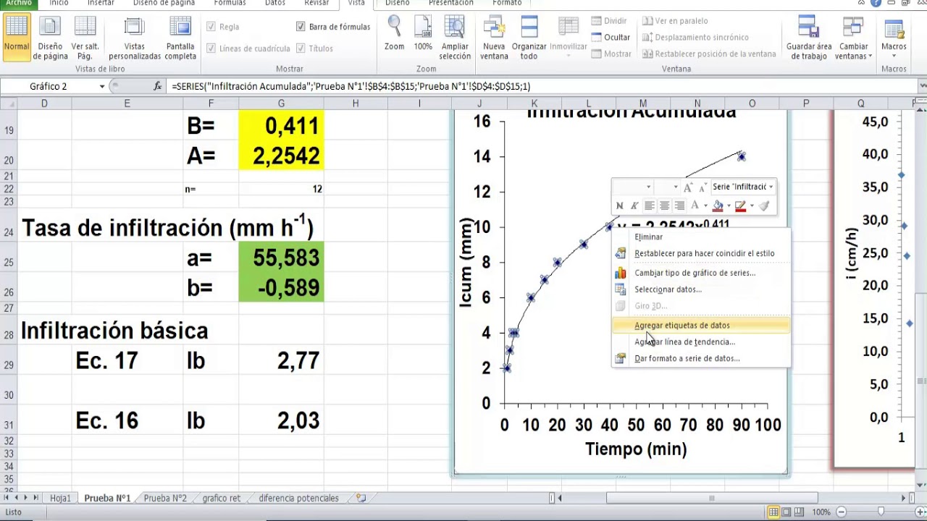Open the Archivo tab
The height and width of the screenshot is (521, 927).
19,4
